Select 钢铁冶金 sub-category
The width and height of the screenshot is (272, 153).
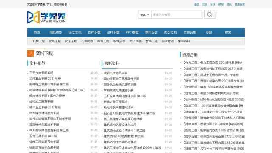point(119,41)
